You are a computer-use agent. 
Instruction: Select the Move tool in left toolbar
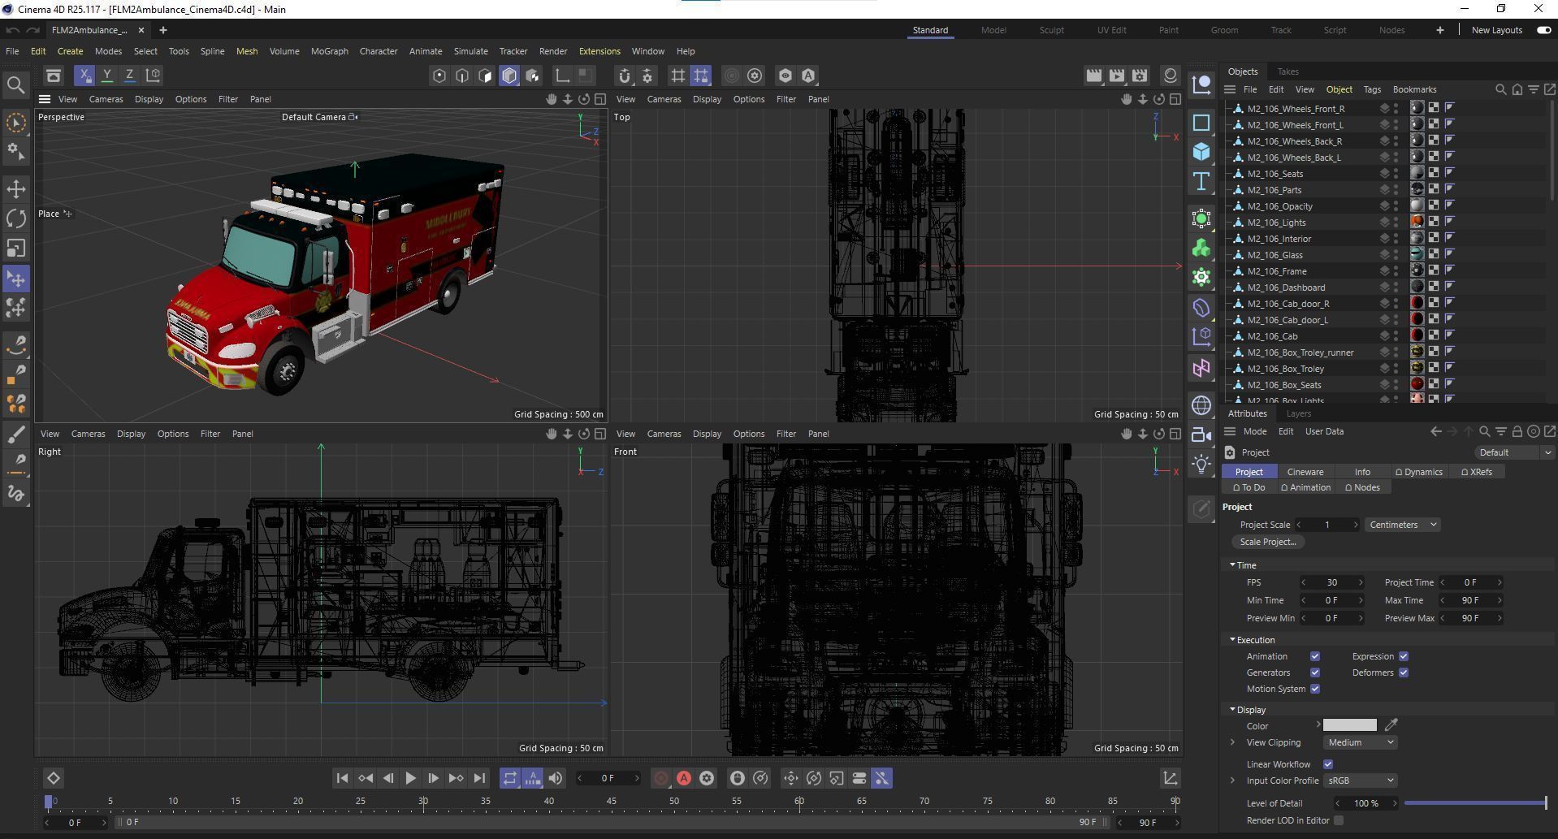(x=16, y=189)
